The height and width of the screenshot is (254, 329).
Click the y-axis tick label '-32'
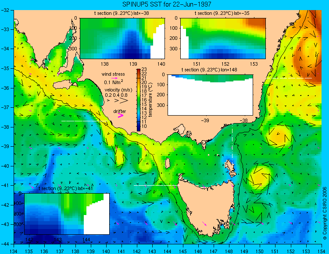5,10
